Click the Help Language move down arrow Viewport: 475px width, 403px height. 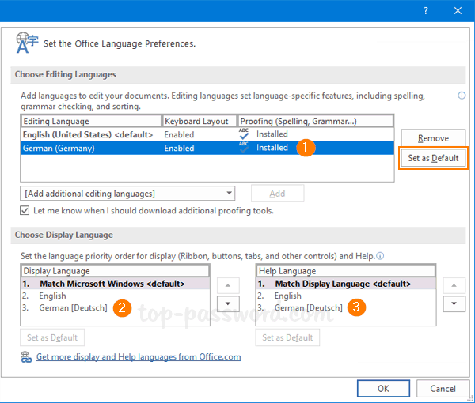(x=454, y=303)
